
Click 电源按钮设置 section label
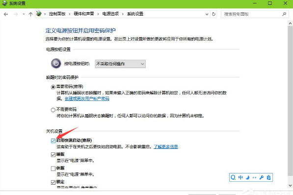coord(58,49)
